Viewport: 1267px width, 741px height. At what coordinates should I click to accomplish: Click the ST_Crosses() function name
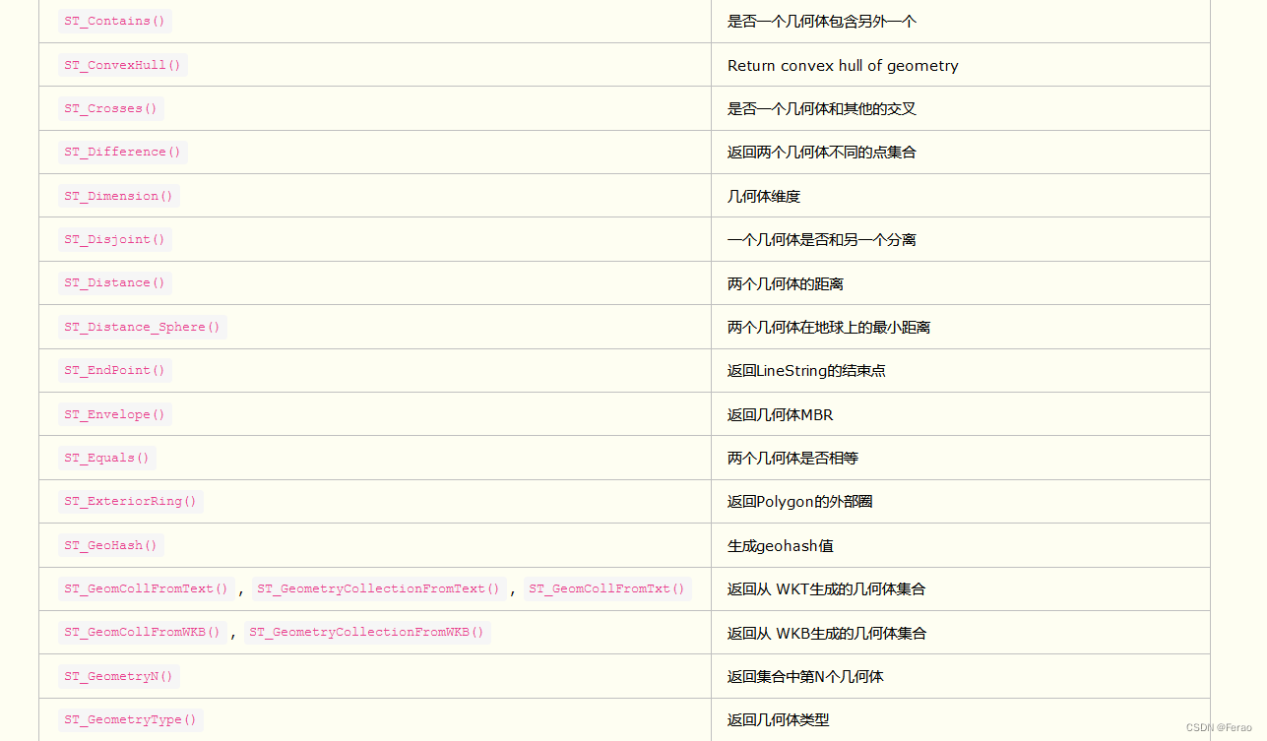[x=111, y=108]
